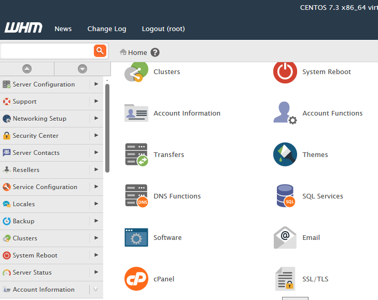Expand Clusters arrow in sidebar
This screenshot has height=300, width=378.
[x=96, y=238]
